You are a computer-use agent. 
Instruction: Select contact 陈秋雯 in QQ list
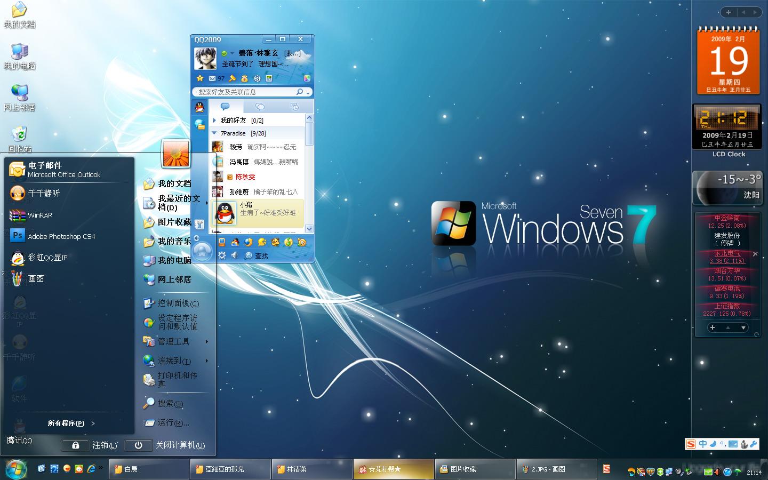[258, 177]
